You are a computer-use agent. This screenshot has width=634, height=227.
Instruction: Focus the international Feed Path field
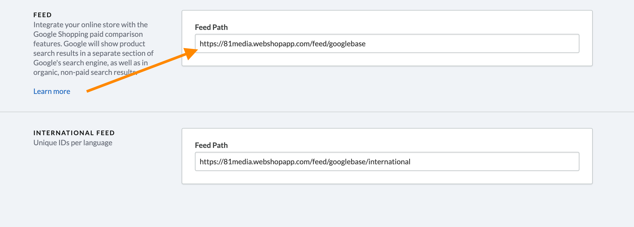pyautogui.click(x=387, y=161)
